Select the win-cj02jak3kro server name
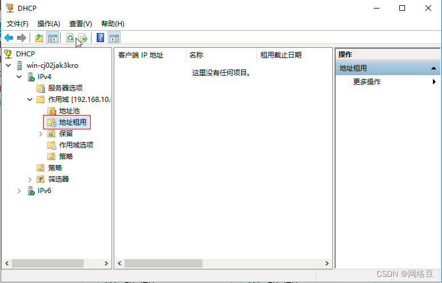 [x=52, y=65]
